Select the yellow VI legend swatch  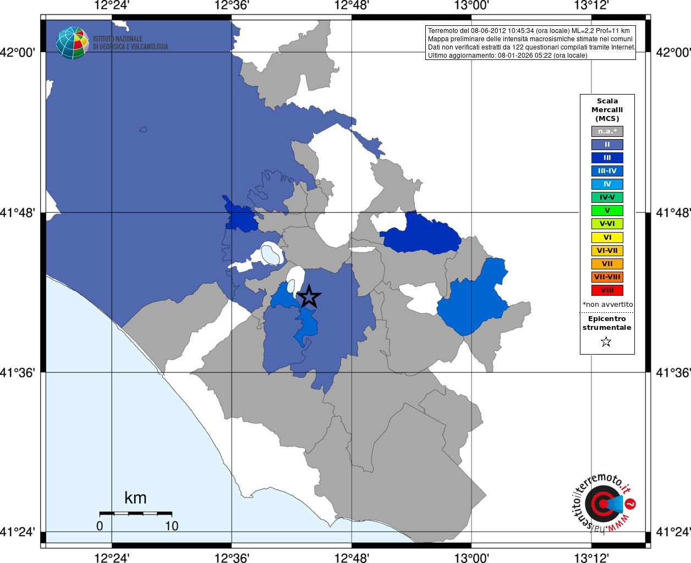(x=607, y=238)
